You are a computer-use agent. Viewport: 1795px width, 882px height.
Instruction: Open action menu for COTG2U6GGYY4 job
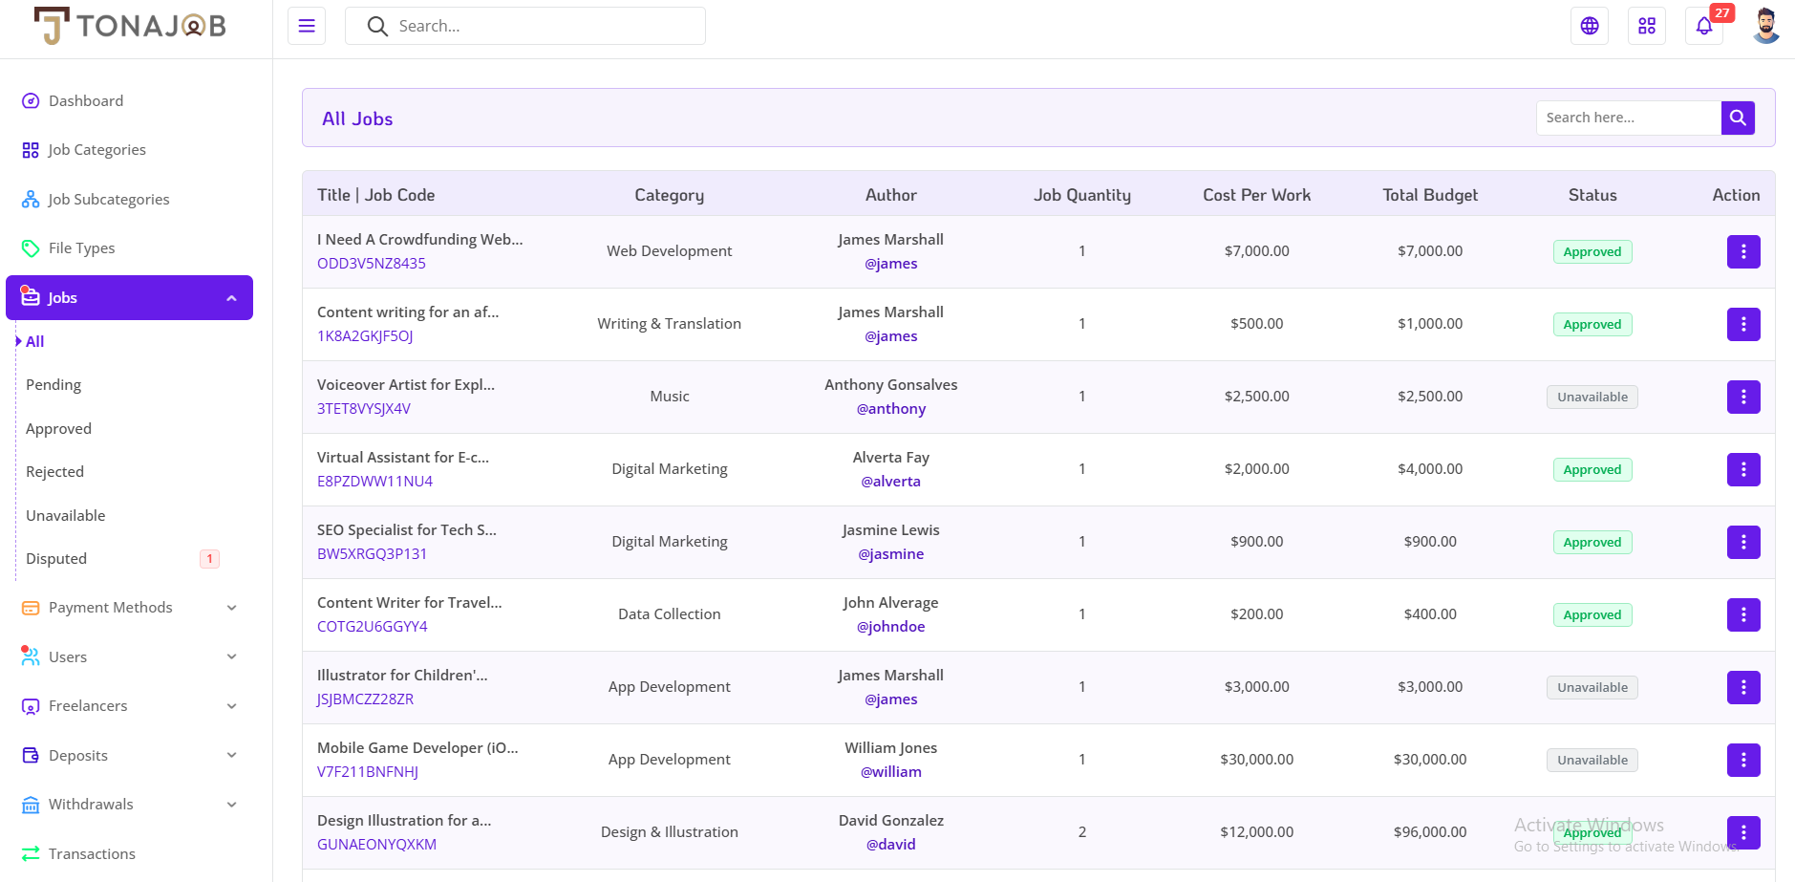[x=1743, y=614]
